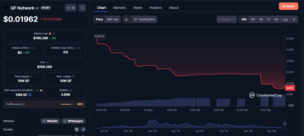Click the Self-reported circulating supply warning icon

pos(41,90)
